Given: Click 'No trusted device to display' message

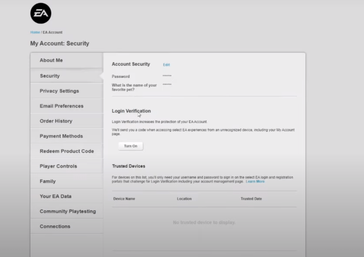Looking at the screenshot, I should (x=204, y=223).
